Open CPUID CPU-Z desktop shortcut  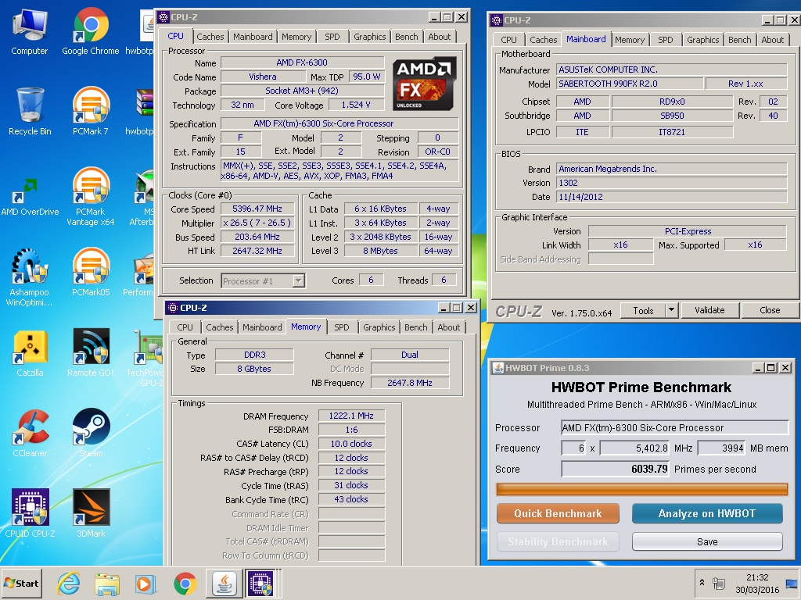(x=30, y=513)
